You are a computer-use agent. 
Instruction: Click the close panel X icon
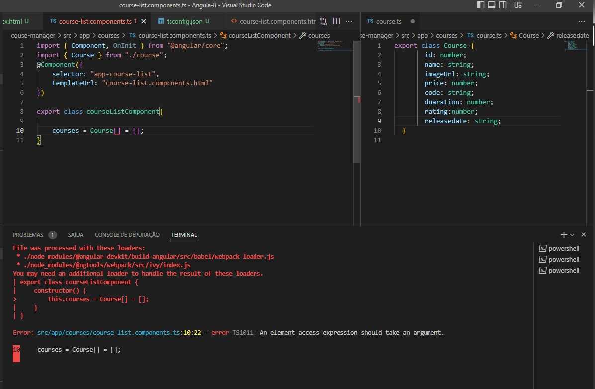point(584,234)
